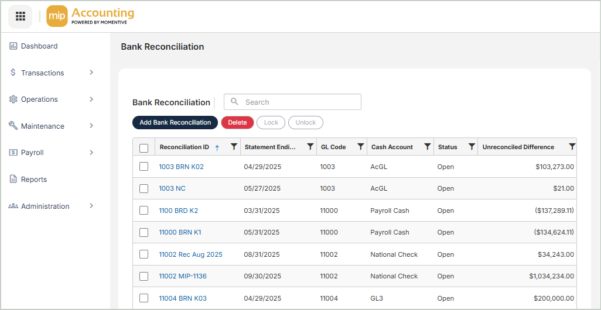Click the GL Code filter icon
601x310 pixels.
360,147
